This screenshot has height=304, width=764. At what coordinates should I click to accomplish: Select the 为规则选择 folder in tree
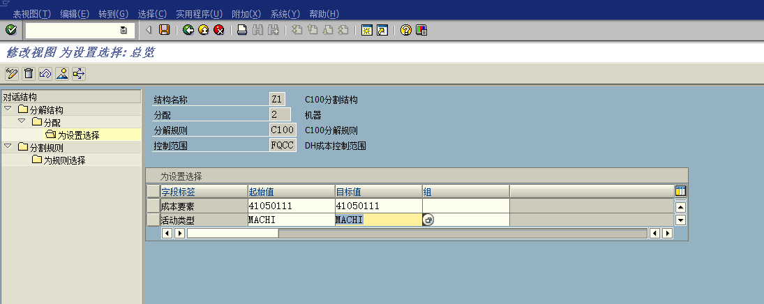tap(59, 160)
